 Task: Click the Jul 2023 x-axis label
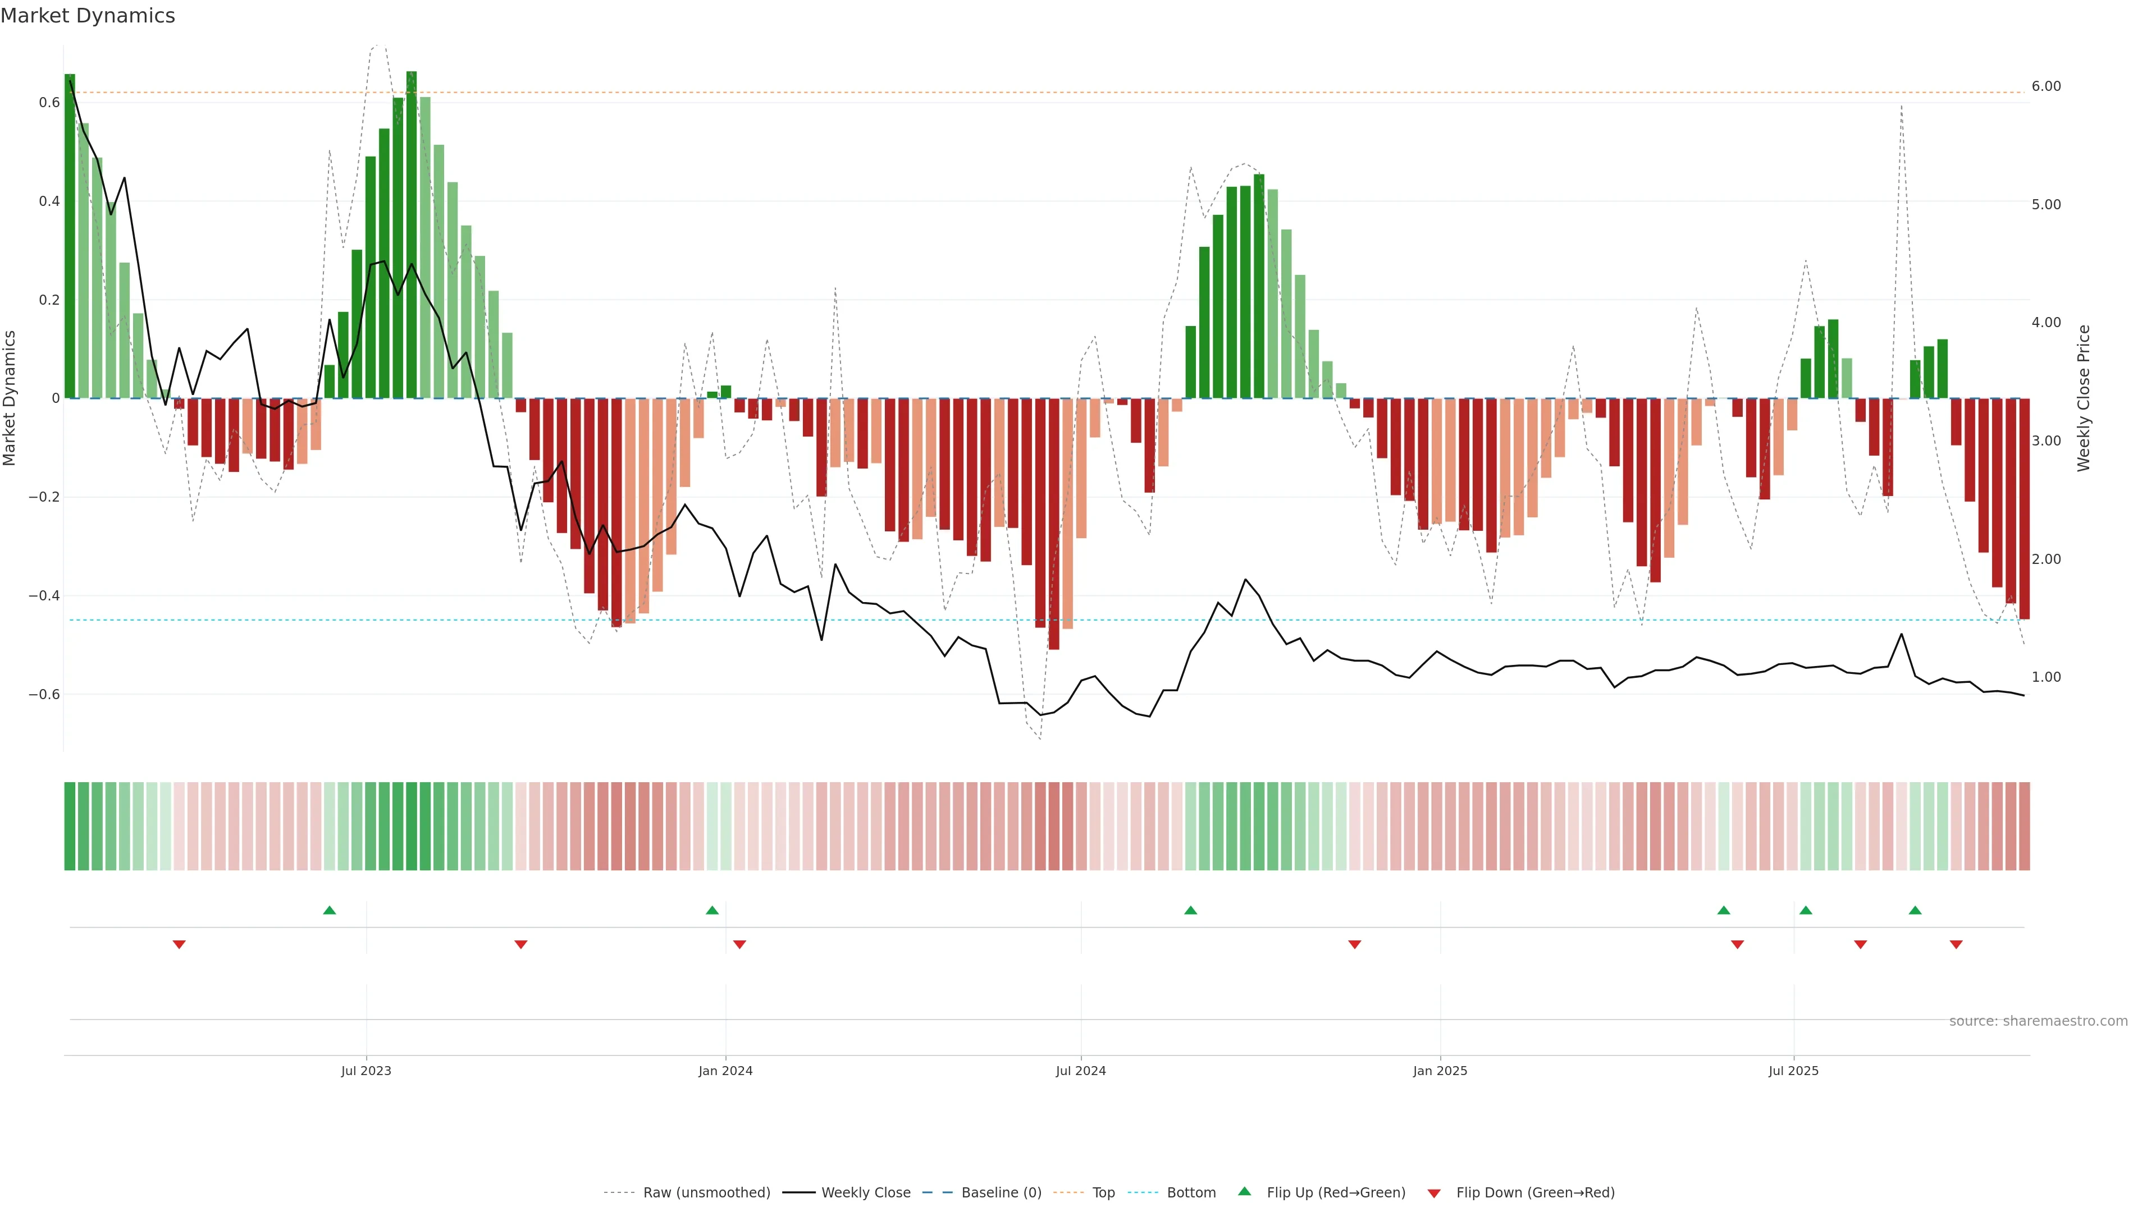click(366, 1071)
